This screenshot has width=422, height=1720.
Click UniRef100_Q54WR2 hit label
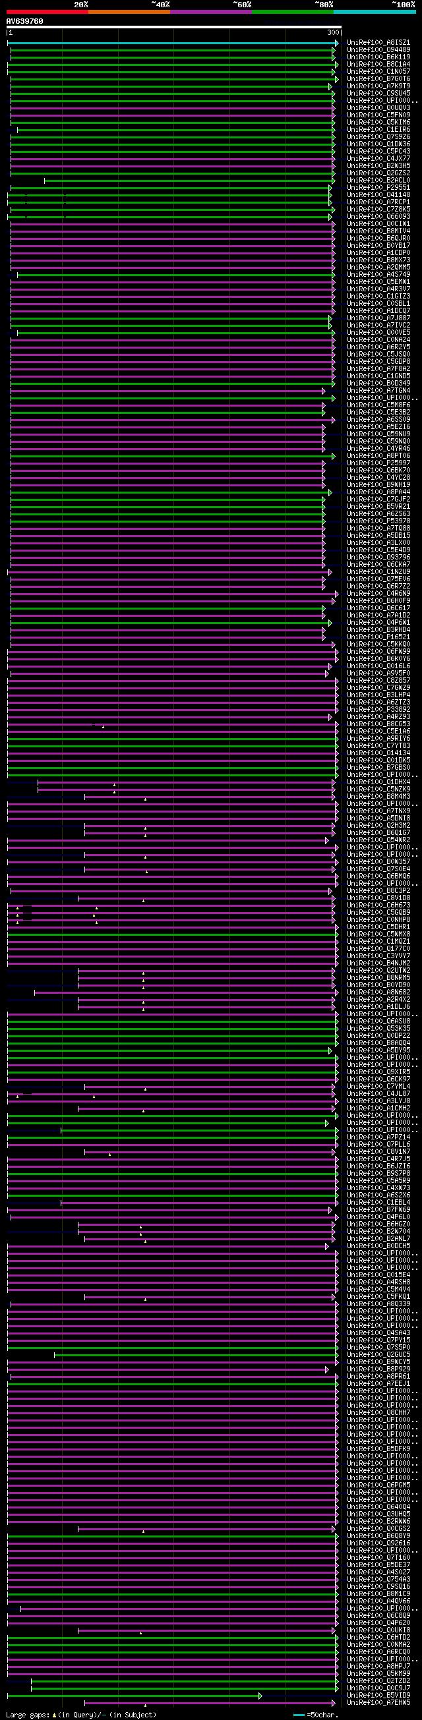tap(378, 840)
